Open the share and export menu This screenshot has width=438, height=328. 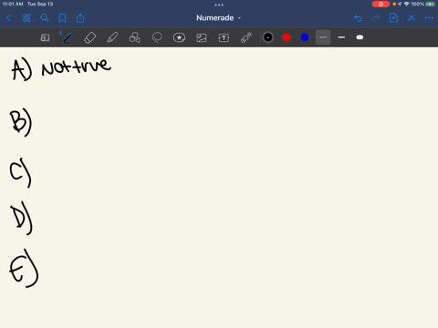tap(80, 18)
